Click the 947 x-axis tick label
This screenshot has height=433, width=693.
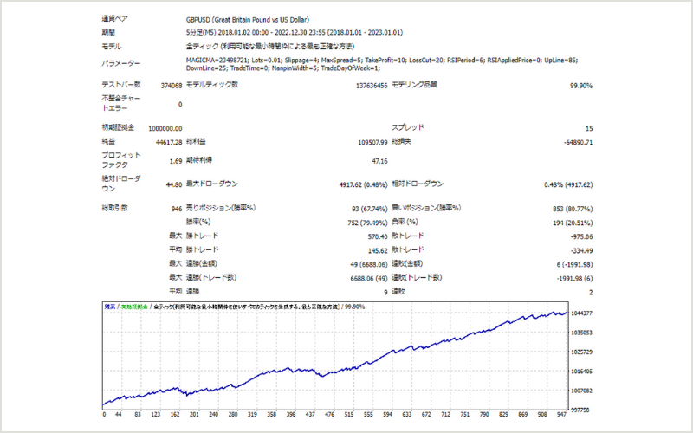(561, 415)
